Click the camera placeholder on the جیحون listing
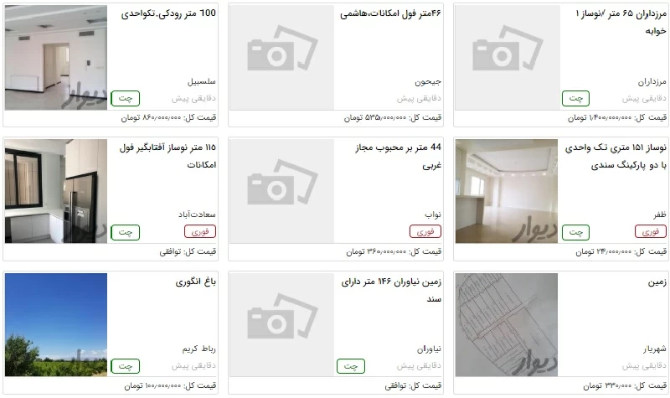This screenshot has height=398, width=670. click(282, 57)
